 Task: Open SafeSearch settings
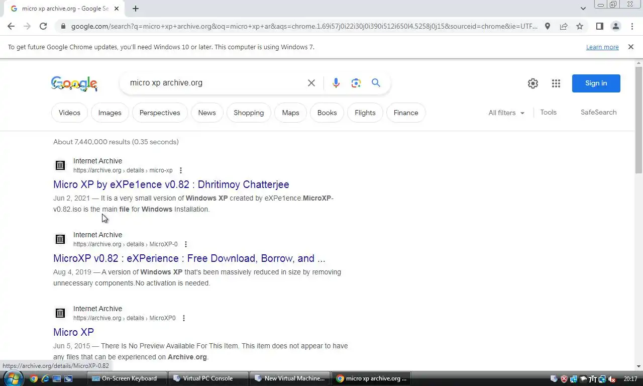coord(598,112)
